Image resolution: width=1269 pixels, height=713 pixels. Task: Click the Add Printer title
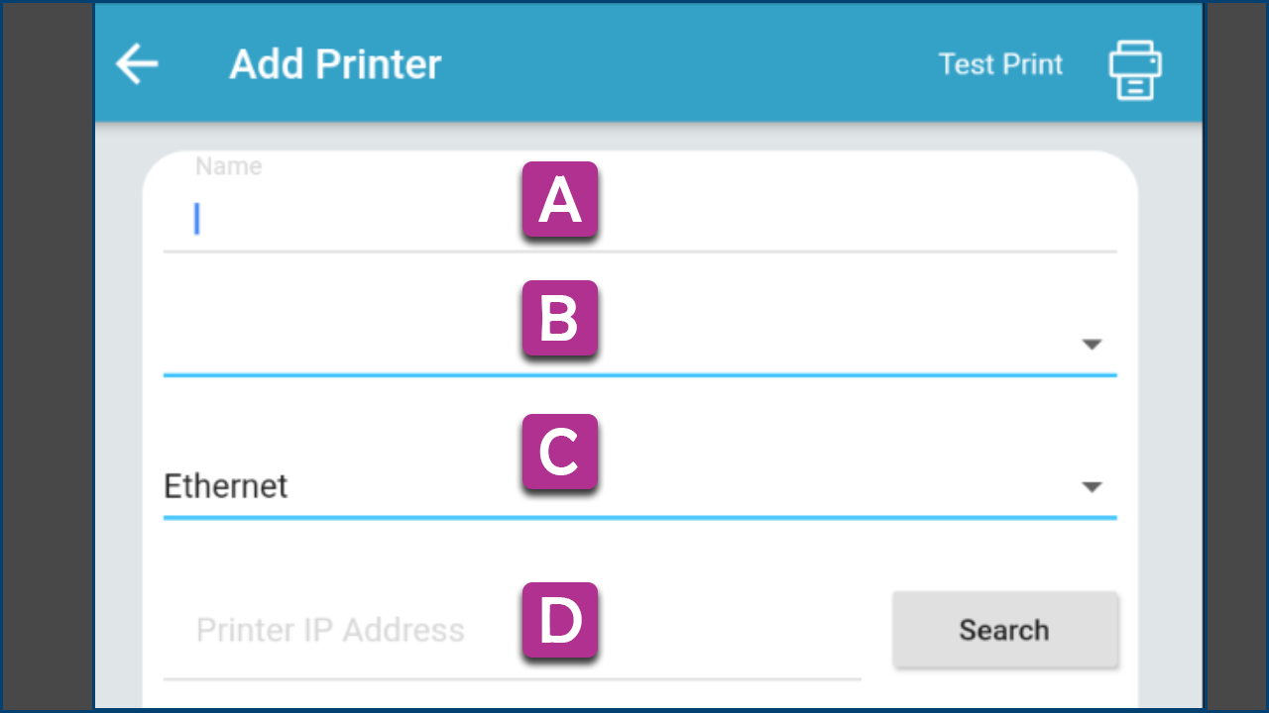click(335, 64)
